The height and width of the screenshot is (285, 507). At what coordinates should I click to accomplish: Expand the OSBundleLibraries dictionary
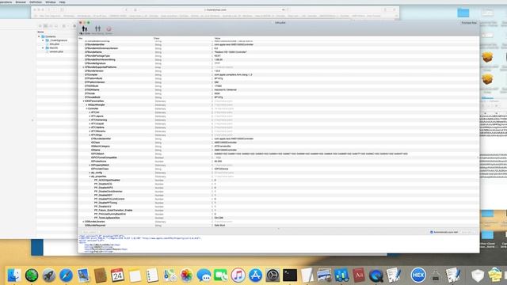click(83, 222)
